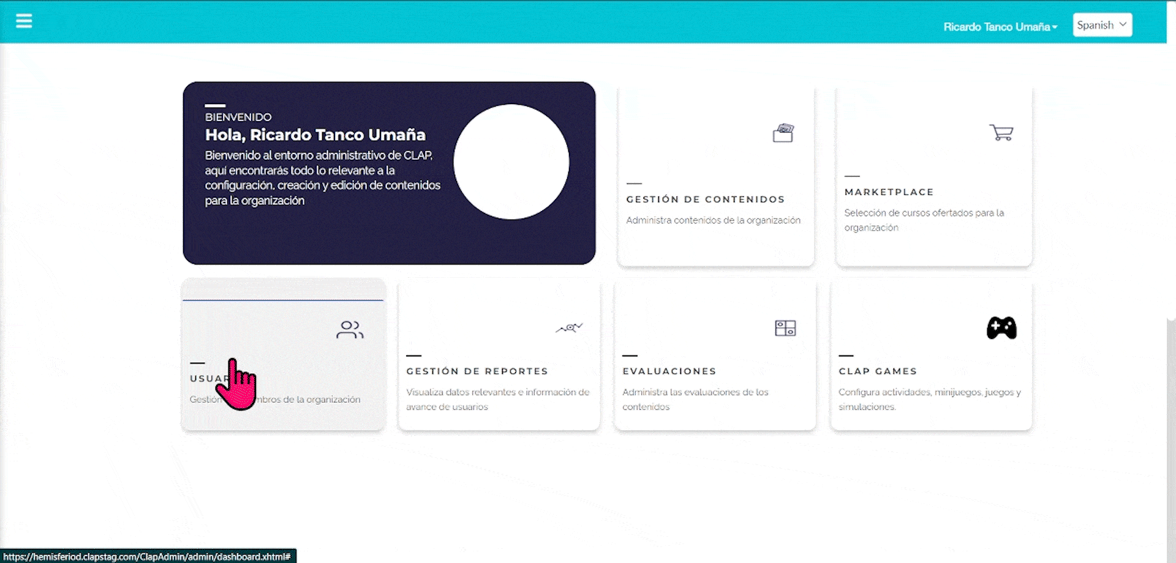
Task: Open the MARKETPLACE card title
Action: (x=889, y=192)
